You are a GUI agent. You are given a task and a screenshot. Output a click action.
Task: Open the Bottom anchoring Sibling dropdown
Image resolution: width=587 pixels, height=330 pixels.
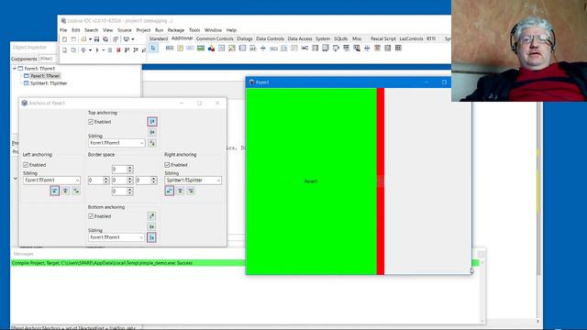141,237
